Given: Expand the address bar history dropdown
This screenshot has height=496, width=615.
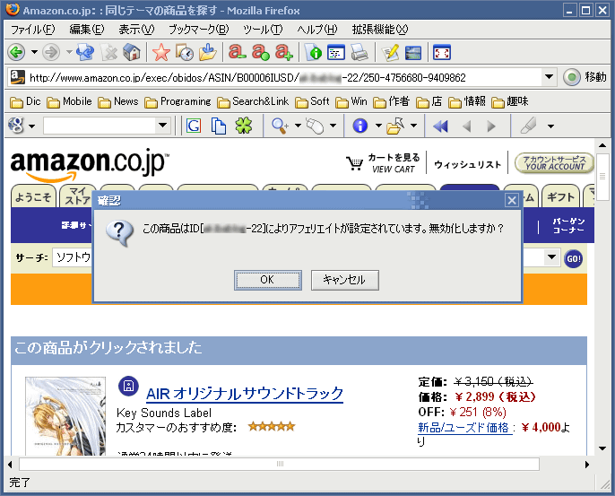Looking at the screenshot, I should [549, 77].
